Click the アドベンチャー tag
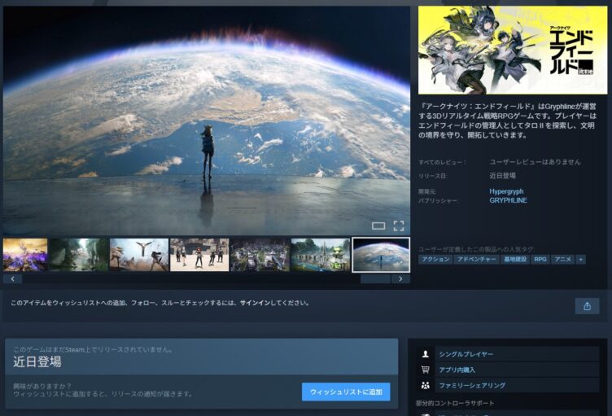612x416 pixels. pyautogui.click(x=477, y=260)
